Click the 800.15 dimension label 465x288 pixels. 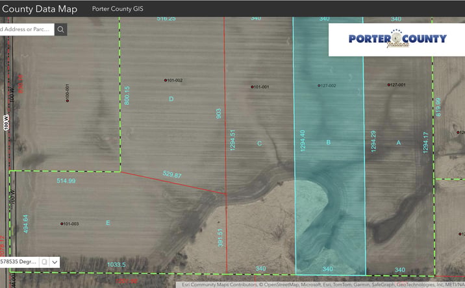127,95
